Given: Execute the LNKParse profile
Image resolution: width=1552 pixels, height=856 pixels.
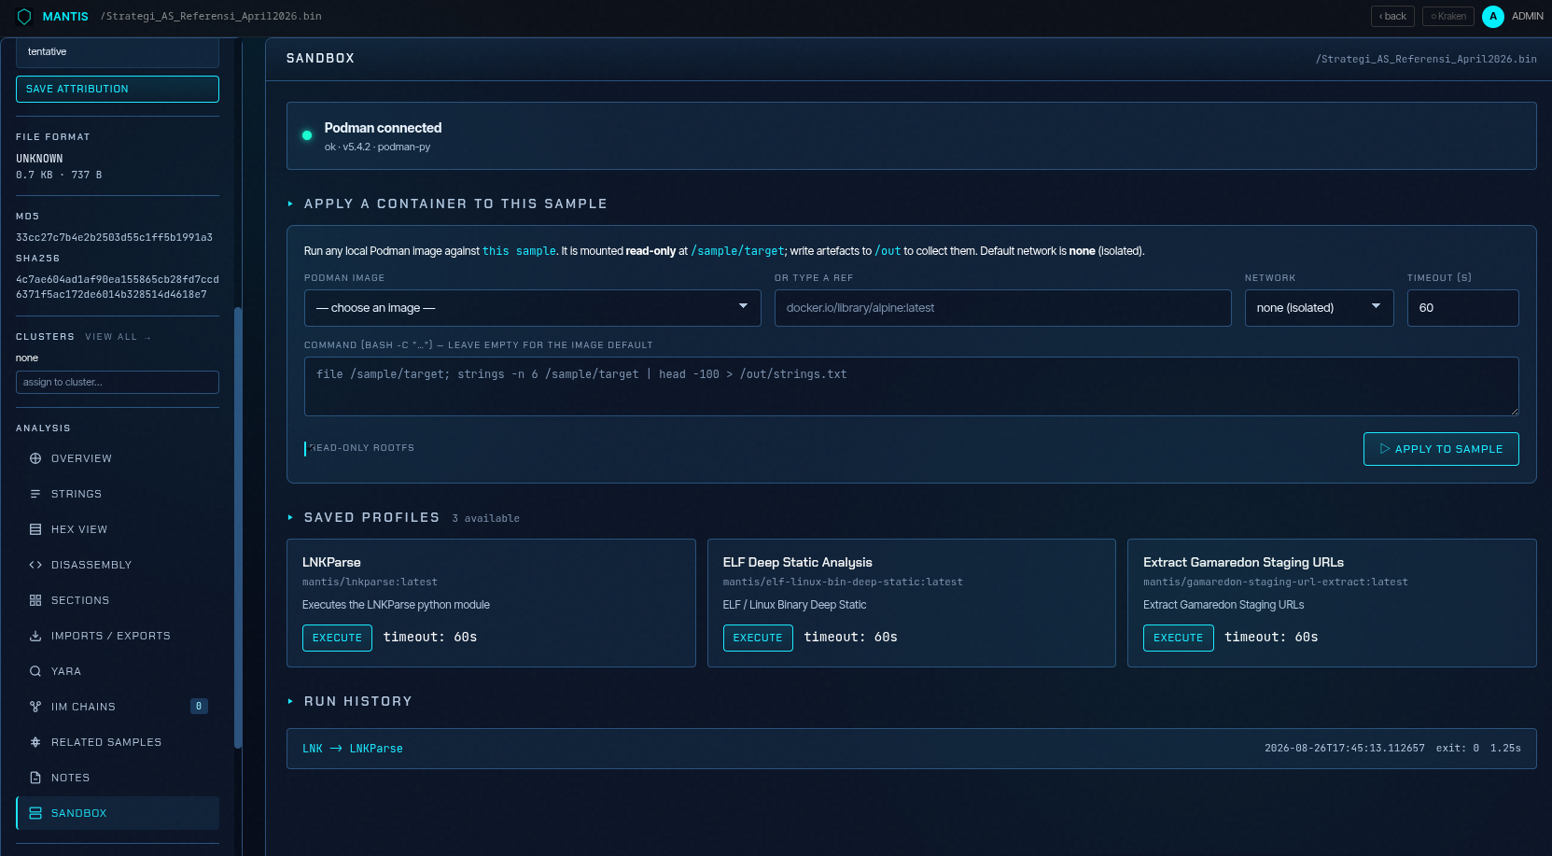Looking at the screenshot, I should coord(337,638).
